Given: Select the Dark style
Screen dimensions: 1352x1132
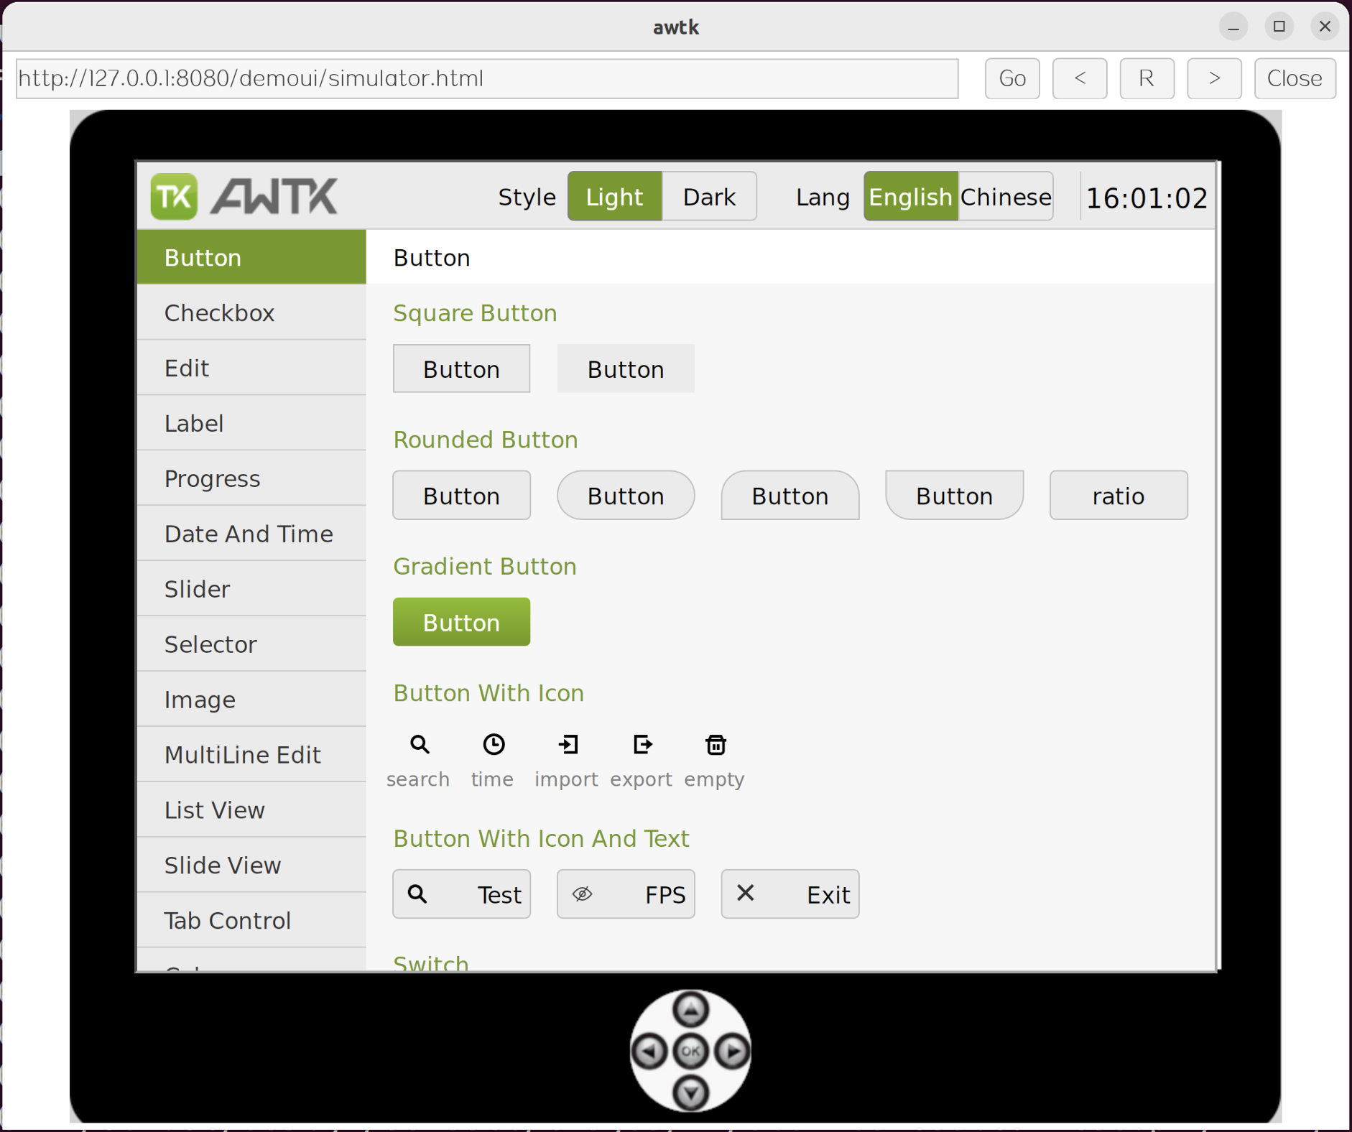Looking at the screenshot, I should (x=709, y=196).
